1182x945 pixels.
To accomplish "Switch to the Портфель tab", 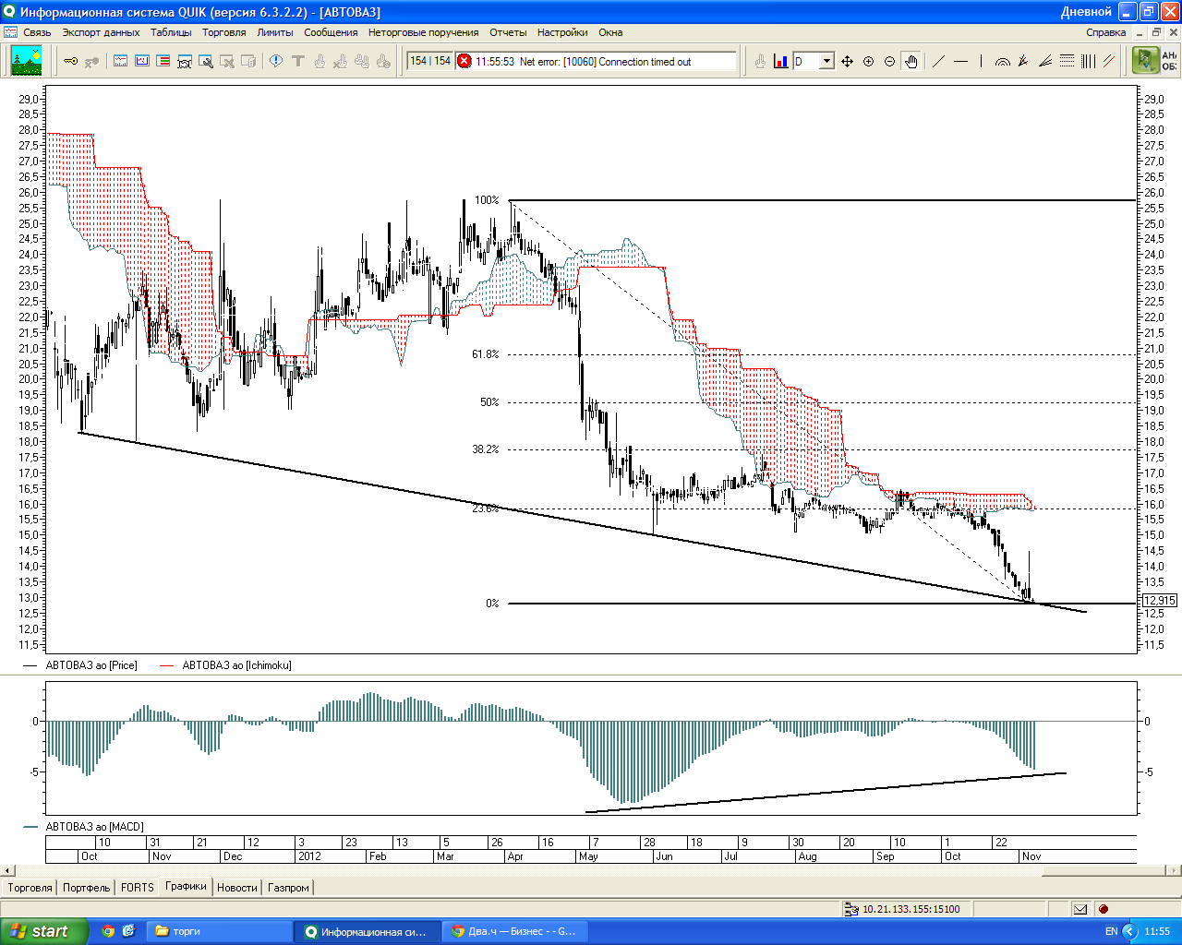I will coord(87,888).
